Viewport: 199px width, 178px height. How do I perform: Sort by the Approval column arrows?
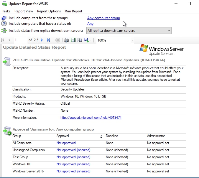(x=101, y=136)
